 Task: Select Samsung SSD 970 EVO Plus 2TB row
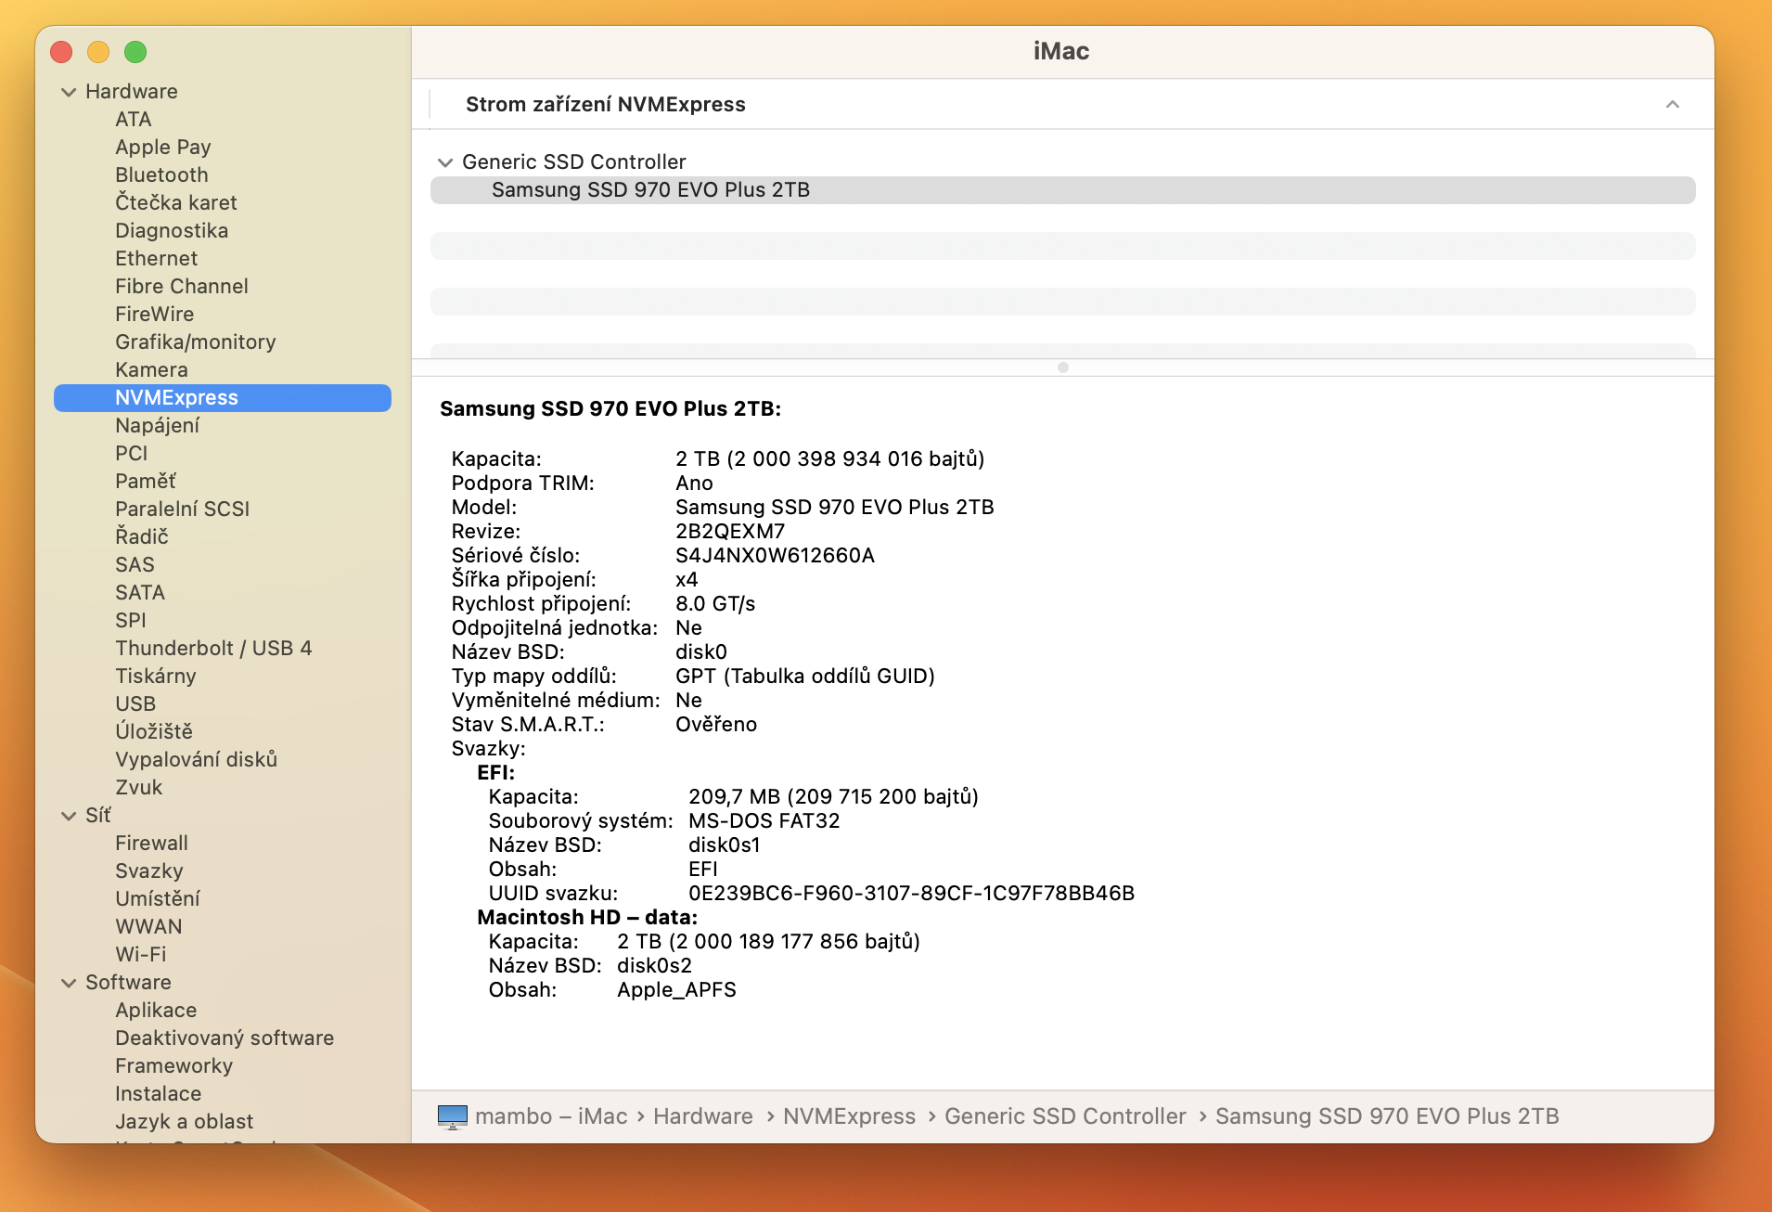tap(649, 190)
